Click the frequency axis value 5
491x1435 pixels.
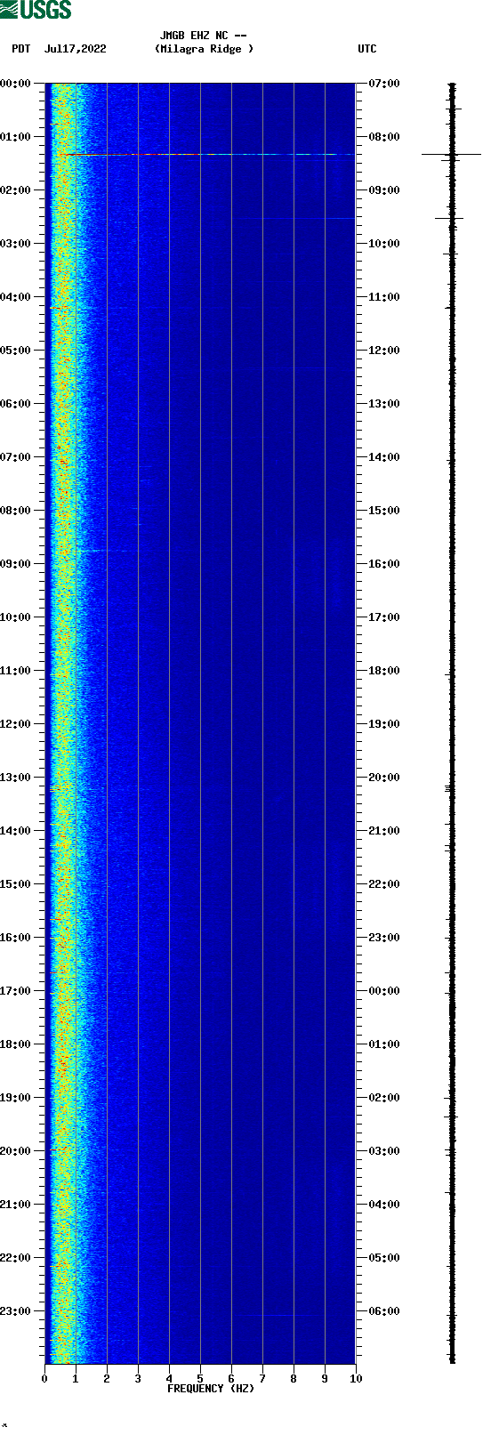point(200,1379)
